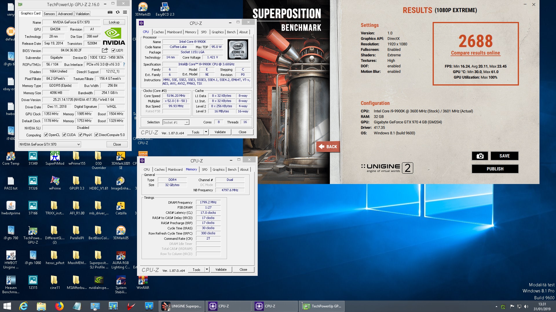The width and height of the screenshot is (556, 312).
Task: Click the BACK button in Superposition
Action: click(328, 147)
